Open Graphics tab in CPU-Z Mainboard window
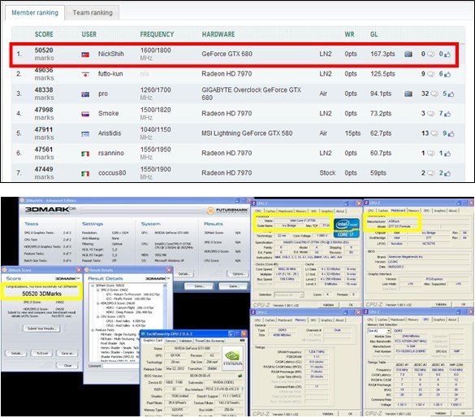The height and width of the screenshot is (418, 475). tap(439, 211)
